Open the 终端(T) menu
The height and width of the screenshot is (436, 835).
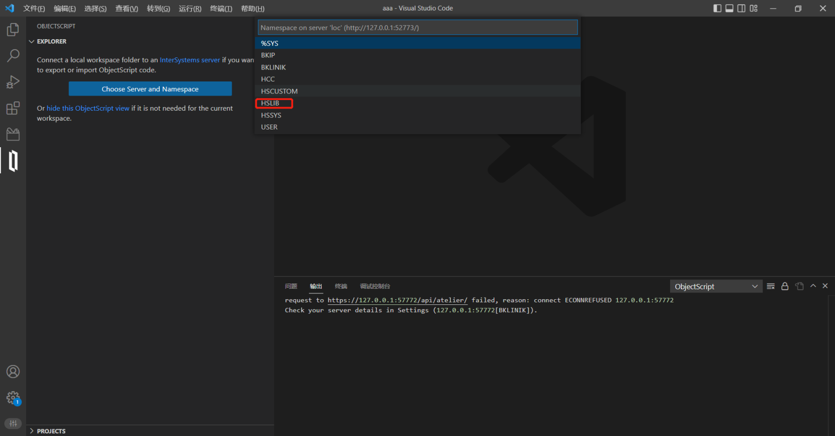click(x=221, y=8)
